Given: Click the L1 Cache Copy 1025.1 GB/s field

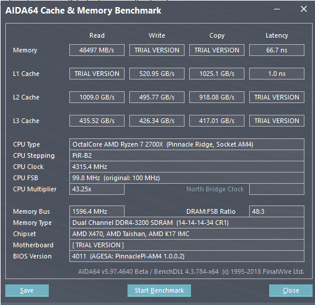Looking at the screenshot, I should point(217,74).
